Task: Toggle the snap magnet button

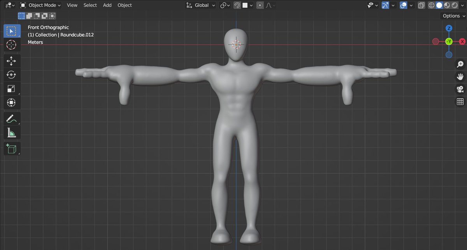Action: click(237, 5)
